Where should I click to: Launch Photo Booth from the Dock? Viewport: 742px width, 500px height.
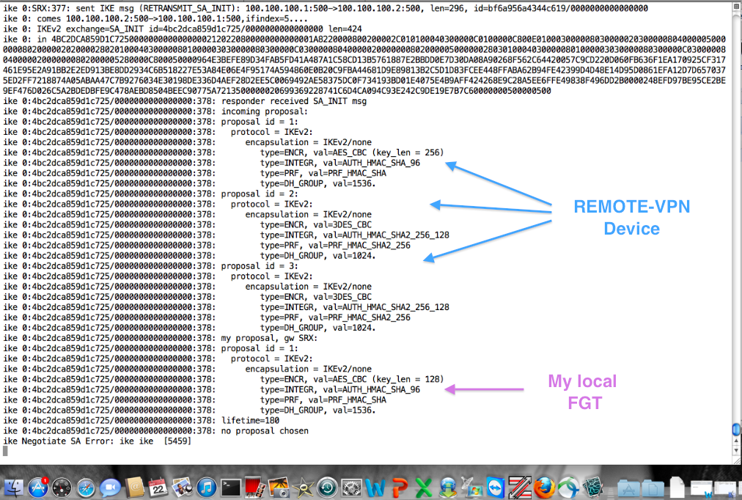tap(254, 488)
